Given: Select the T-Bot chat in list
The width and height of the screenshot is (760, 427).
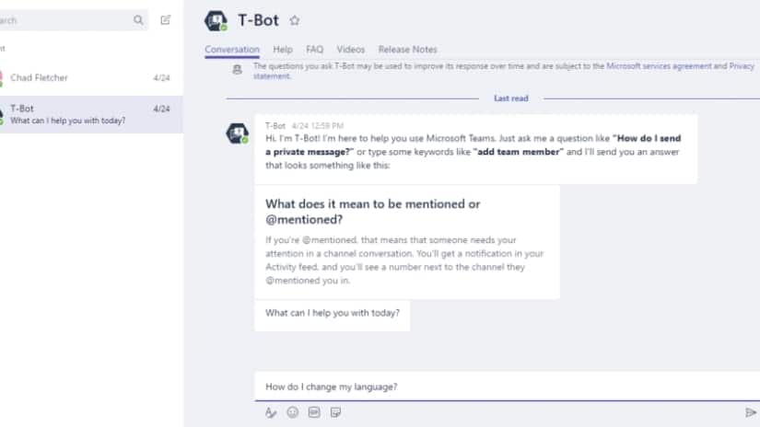Looking at the screenshot, I should pos(91,114).
